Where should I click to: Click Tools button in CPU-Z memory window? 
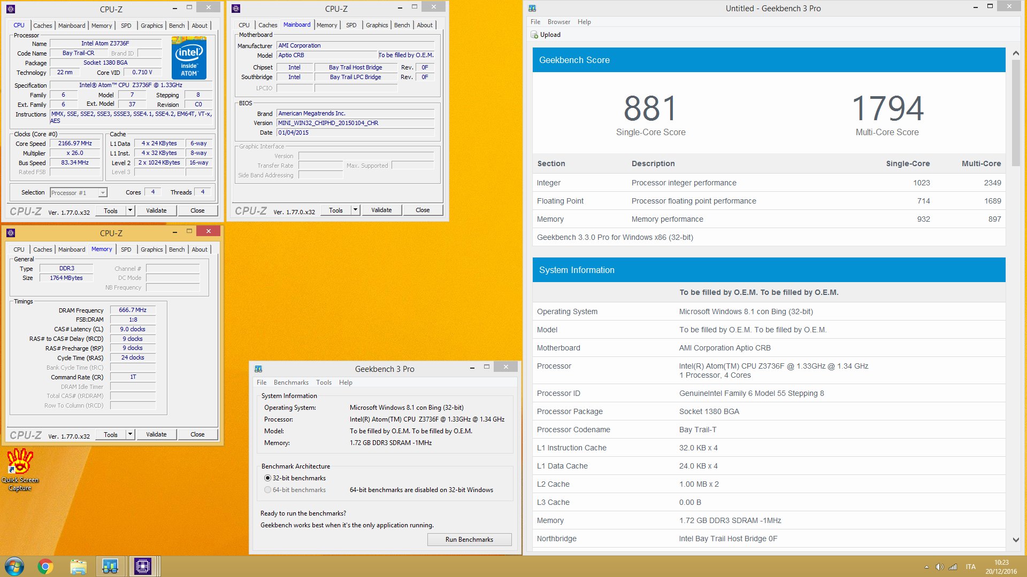111,434
